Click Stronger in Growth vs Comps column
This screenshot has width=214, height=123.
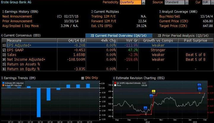point(158,50)
